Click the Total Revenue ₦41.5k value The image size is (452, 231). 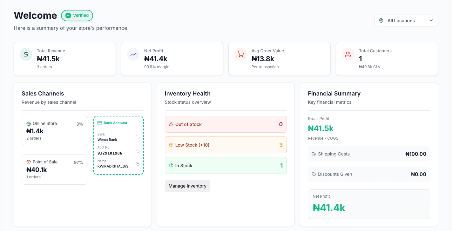[48, 59]
